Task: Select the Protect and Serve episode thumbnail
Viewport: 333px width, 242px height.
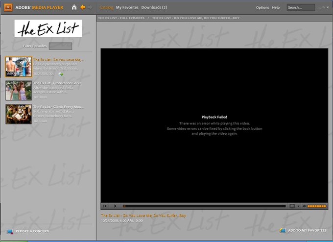Action: (19, 90)
